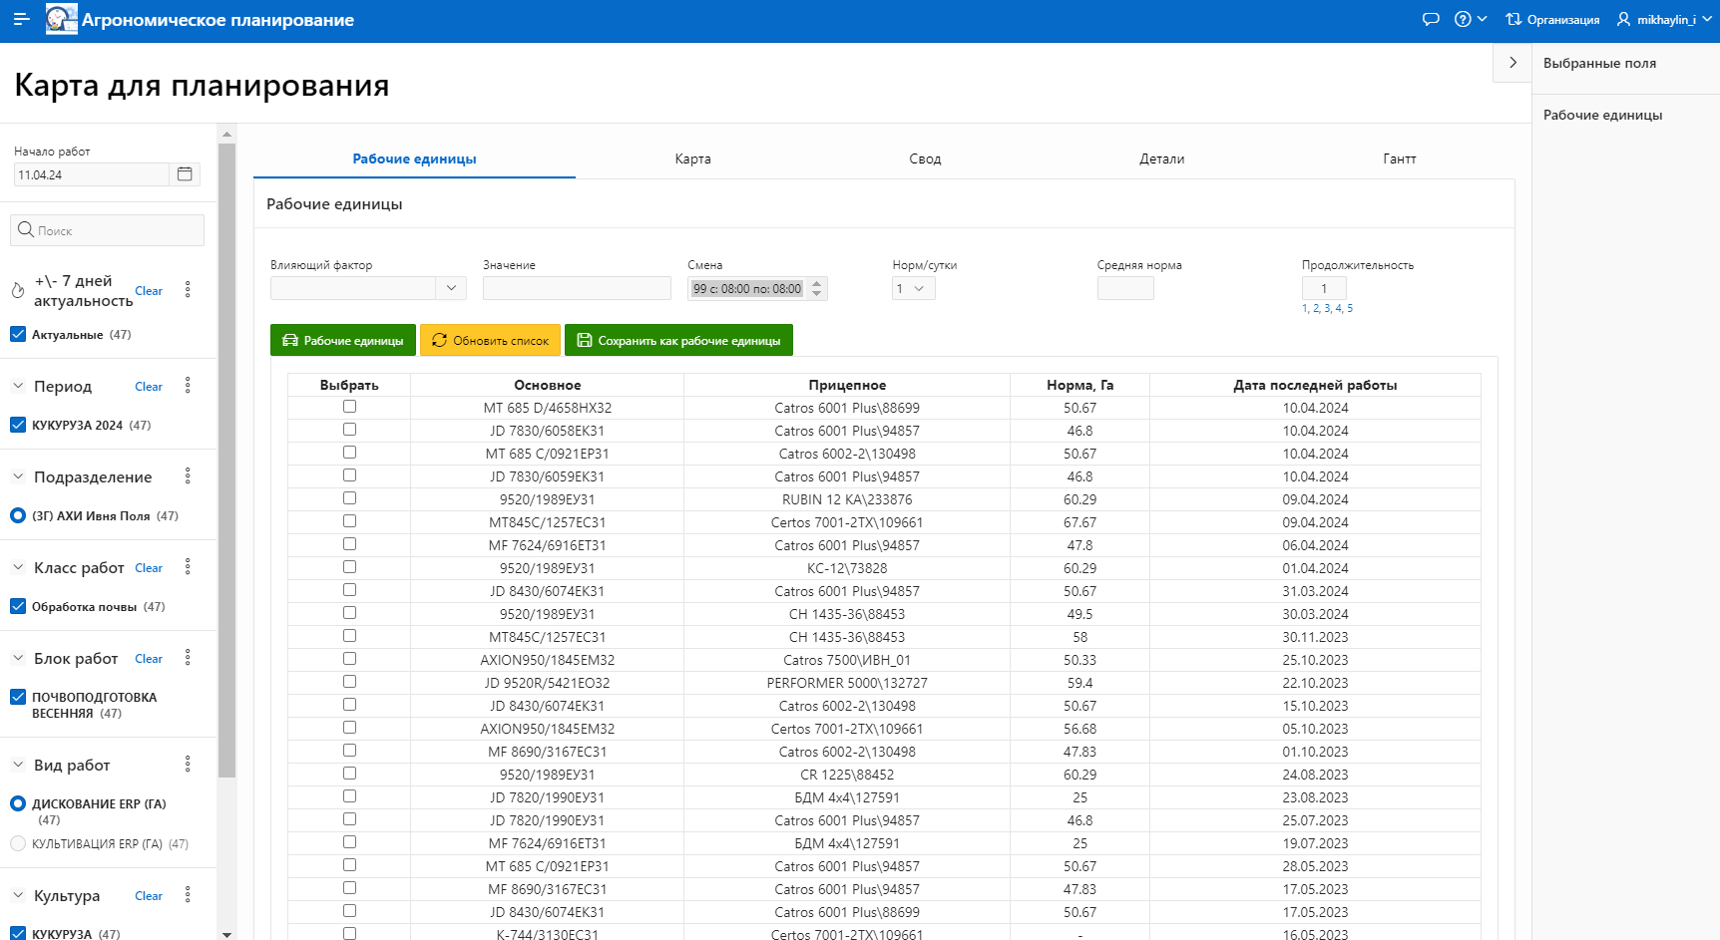Open the calendar date picker icon
This screenshot has height=940, width=1720.
coord(185,174)
